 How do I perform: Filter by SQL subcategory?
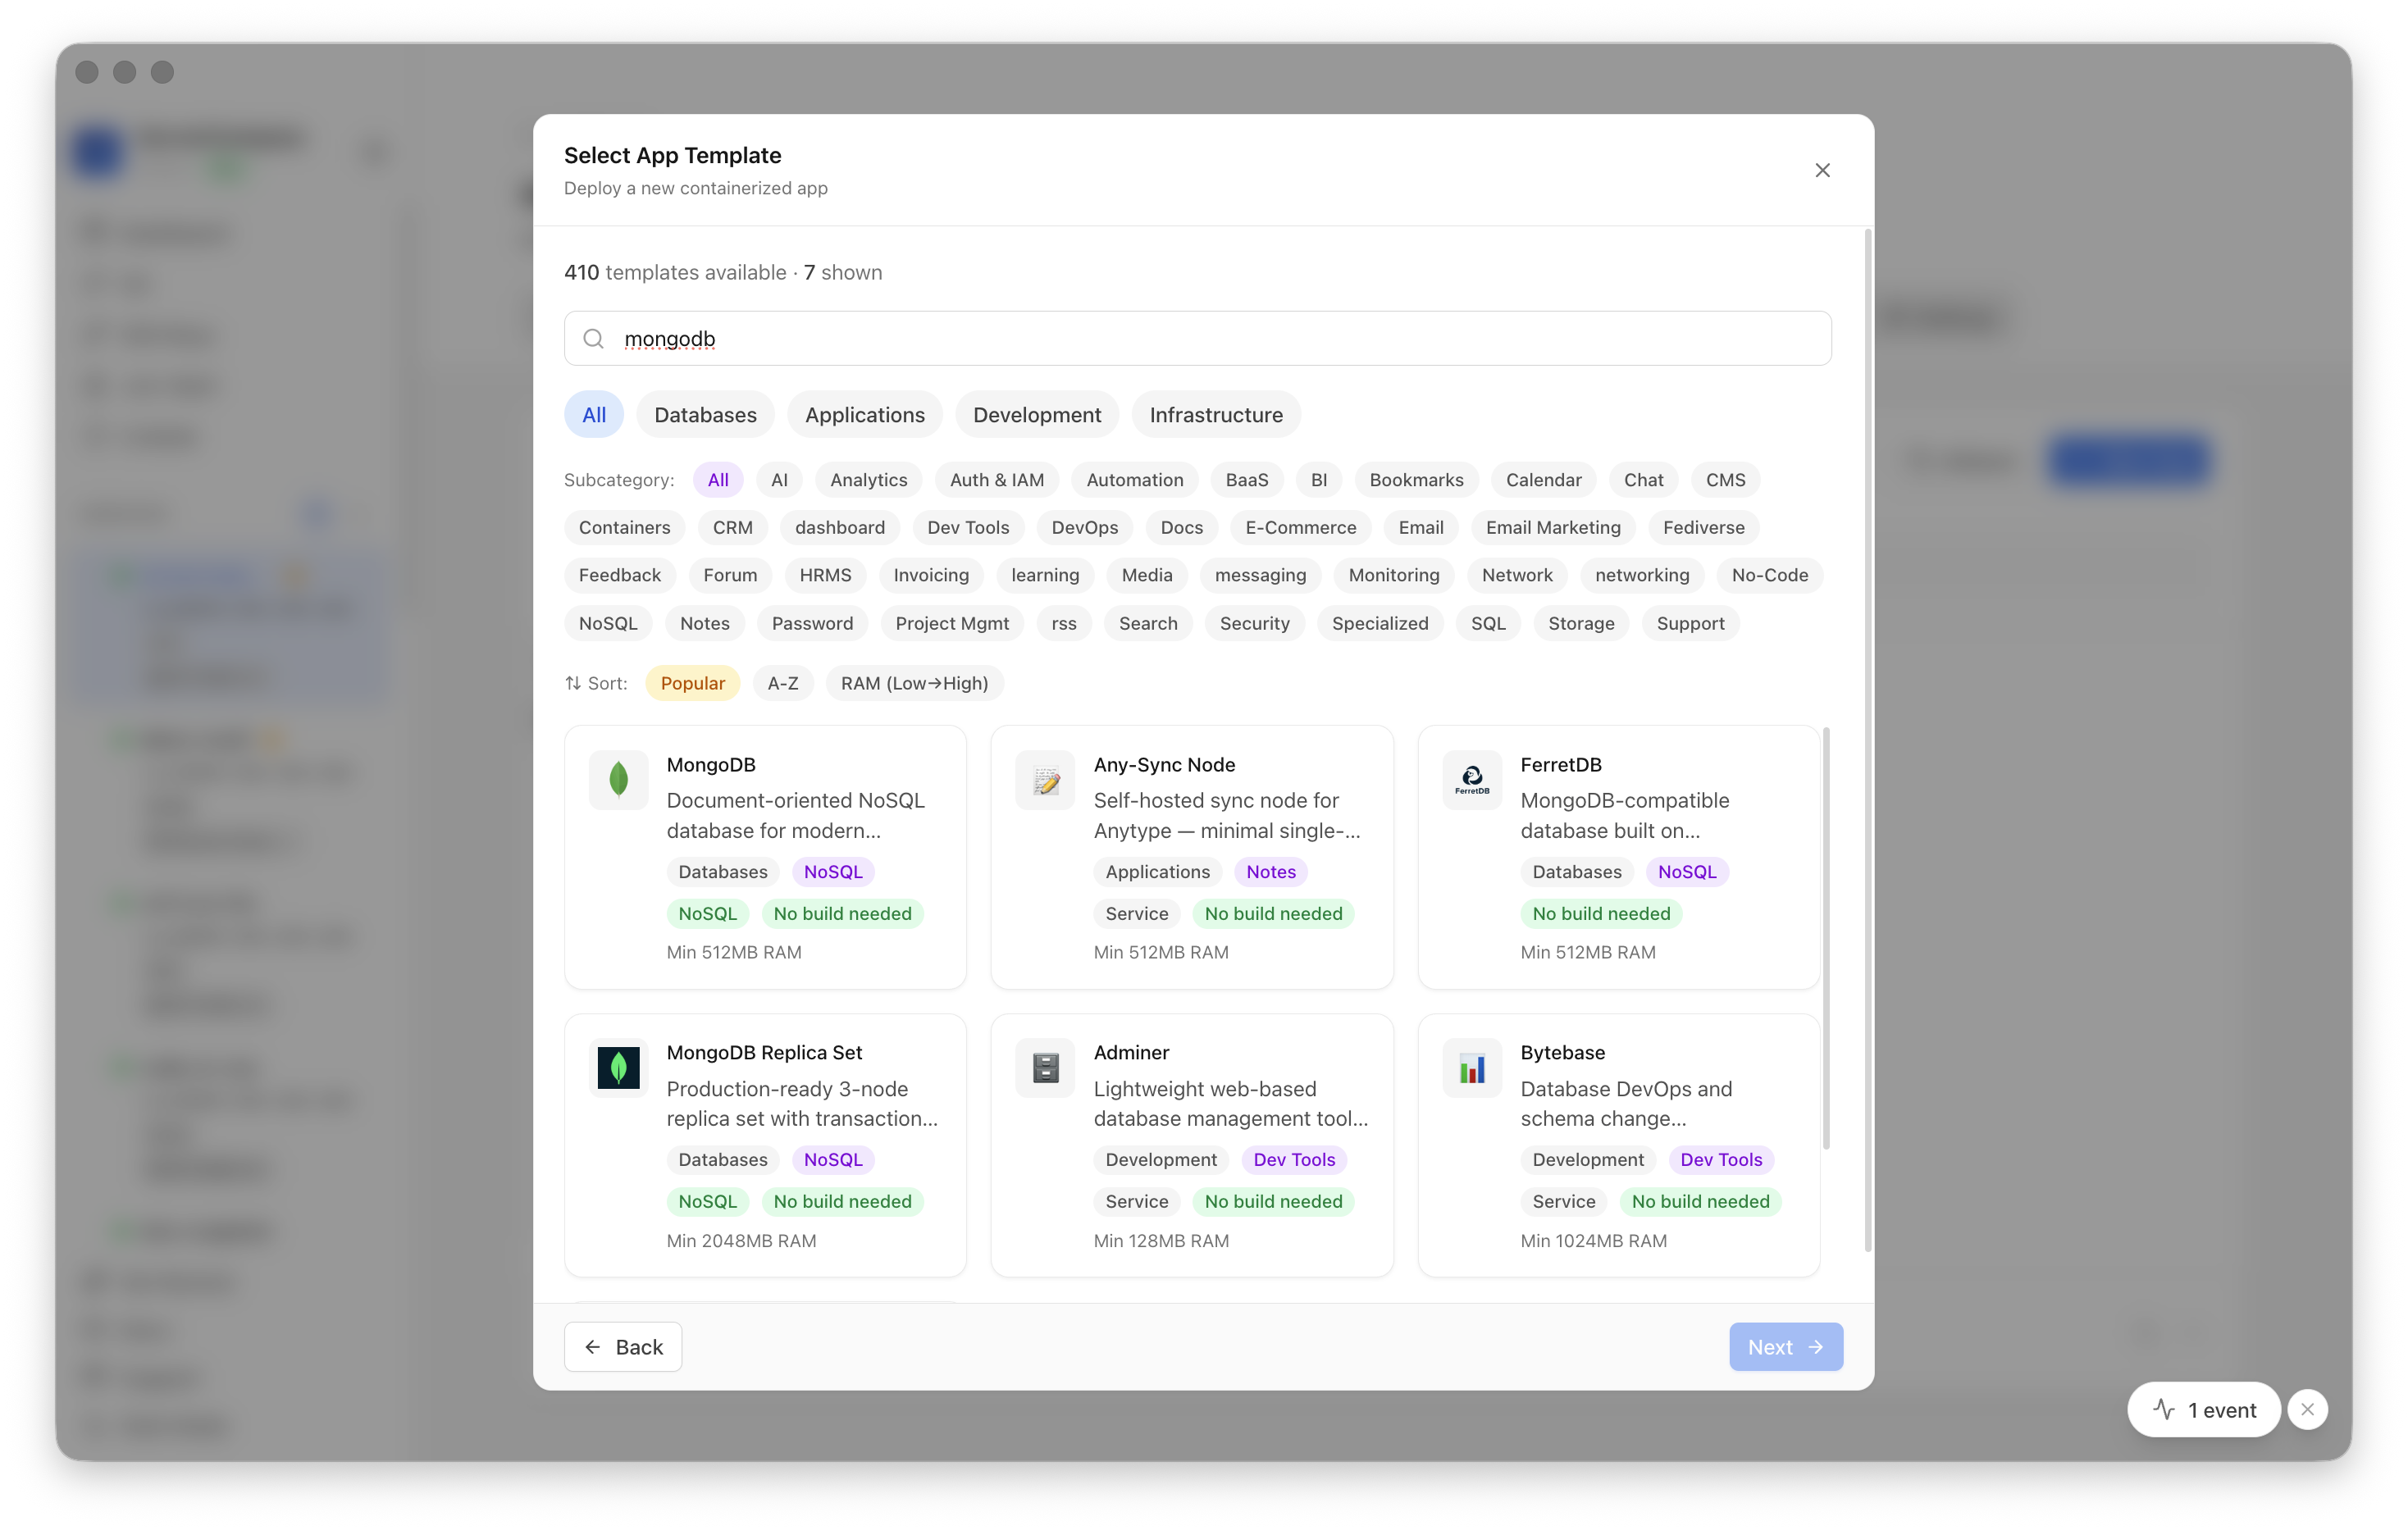(x=1487, y=623)
